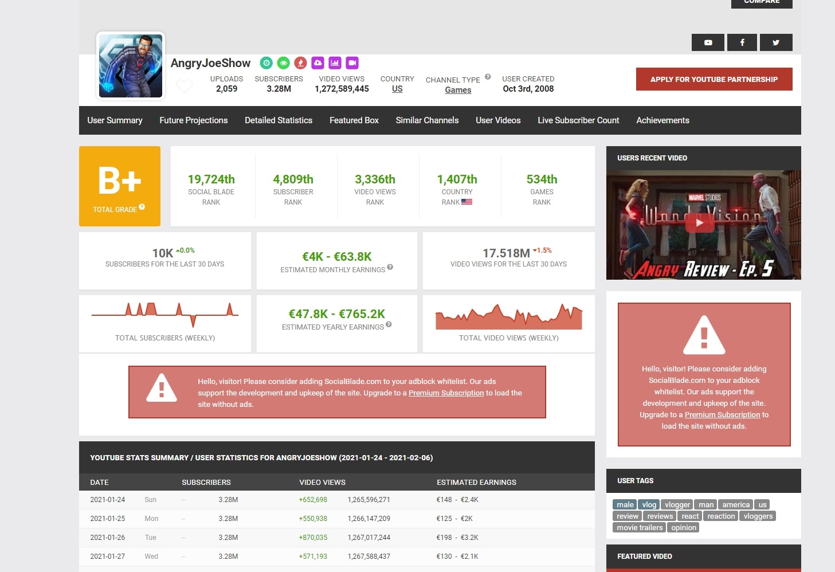Click the US flag next to Country Rank
The width and height of the screenshot is (835, 572).
click(x=466, y=202)
